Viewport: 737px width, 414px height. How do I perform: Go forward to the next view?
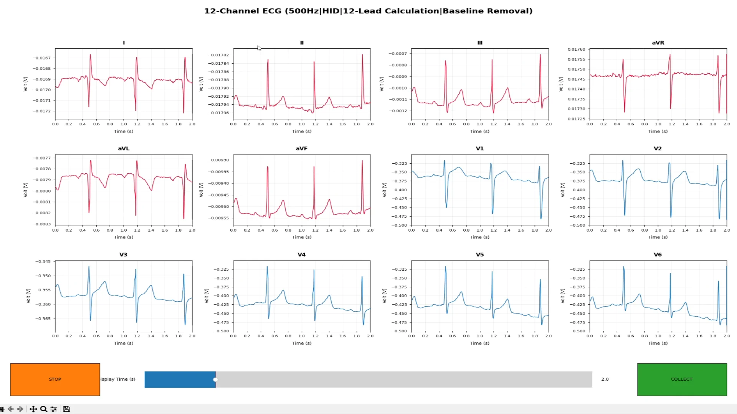pos(20,409)
